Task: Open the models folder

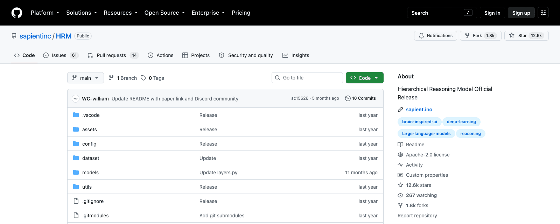Action: 90,173
